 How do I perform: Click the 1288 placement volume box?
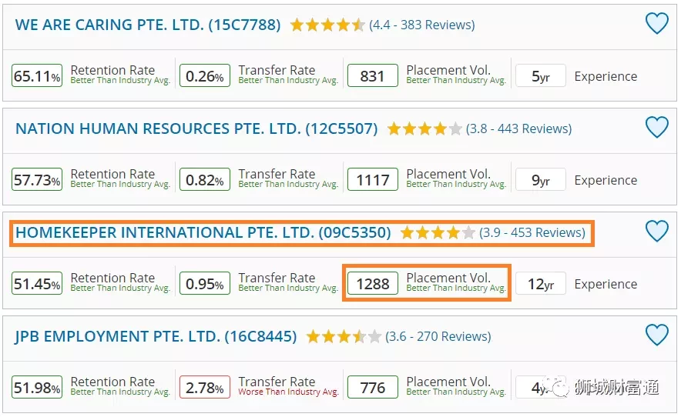pyautogui.click(x=373, y=283)
